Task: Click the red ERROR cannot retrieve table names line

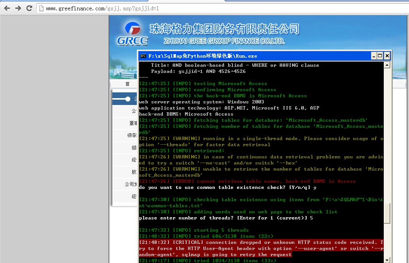Action: (x=247, y=181)
